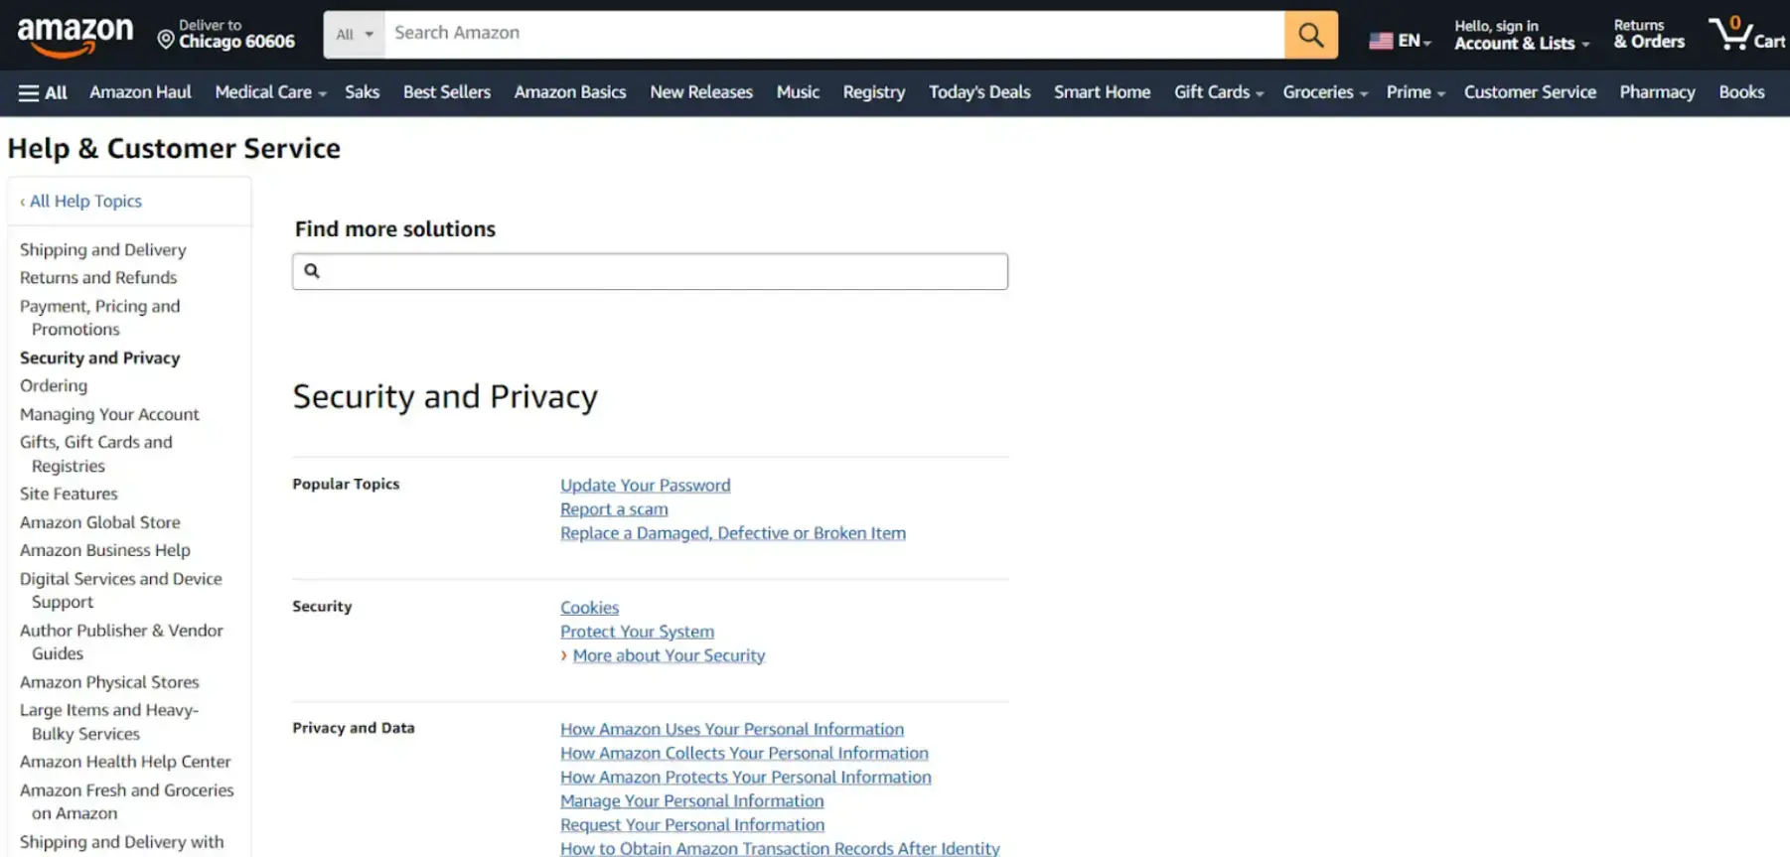Click the orange search magnifier
The image size is (1790, 857).
(x=1309, y=34)
